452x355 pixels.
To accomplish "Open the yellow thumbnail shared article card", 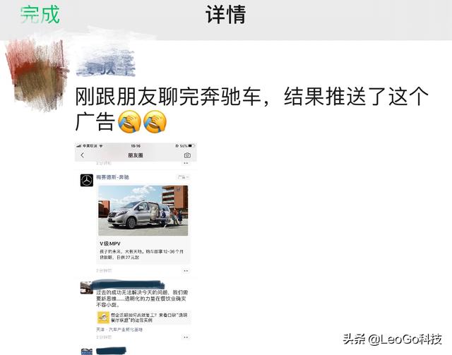I will pos(143,318).
